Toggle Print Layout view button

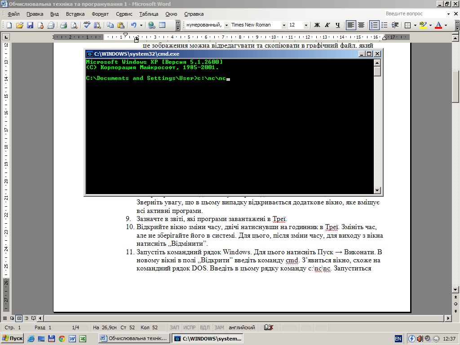pos(19,318)
